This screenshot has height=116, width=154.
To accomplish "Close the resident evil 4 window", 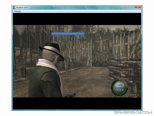I will pos(138,7).
